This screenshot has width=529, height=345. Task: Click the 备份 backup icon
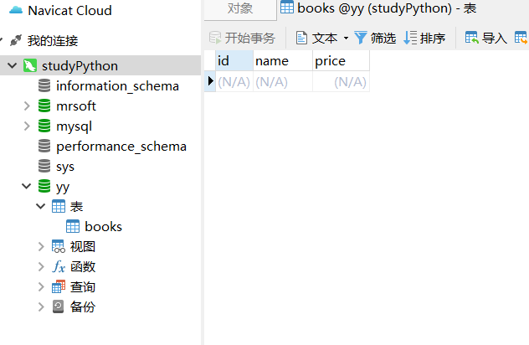click(x=58, y=306)
